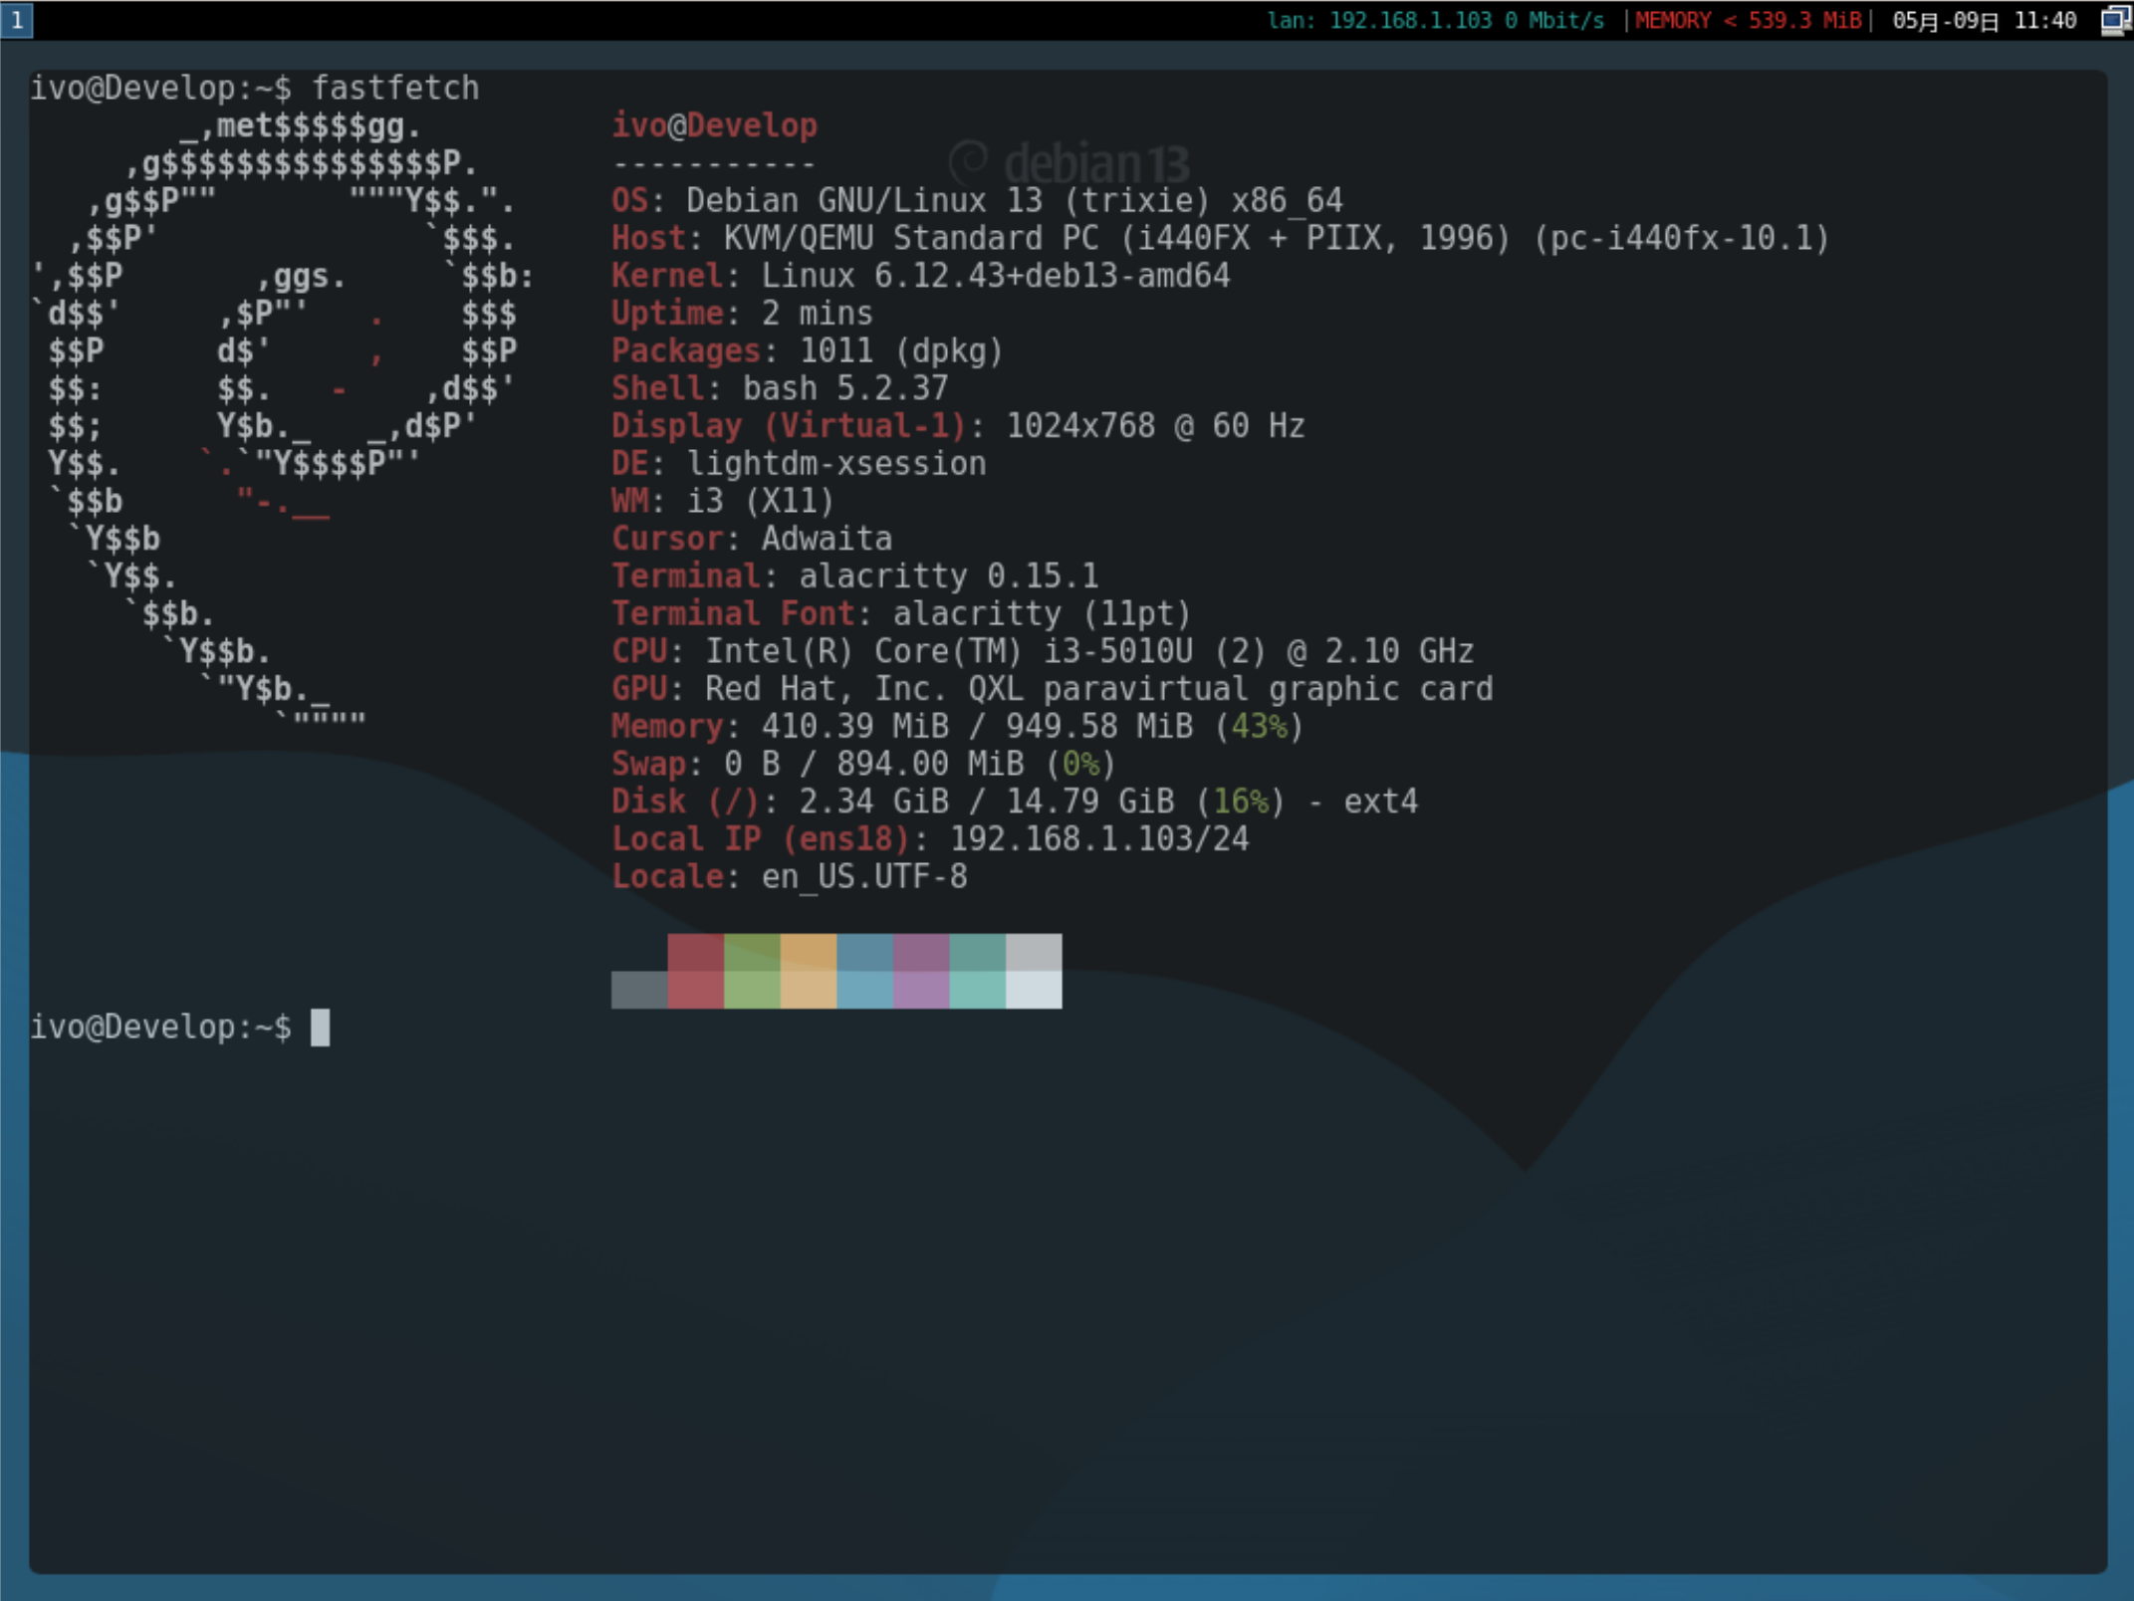Select the ivo@Develop title text
The width and height of the screenshot is (2134, 1601).
coord(714,125)
